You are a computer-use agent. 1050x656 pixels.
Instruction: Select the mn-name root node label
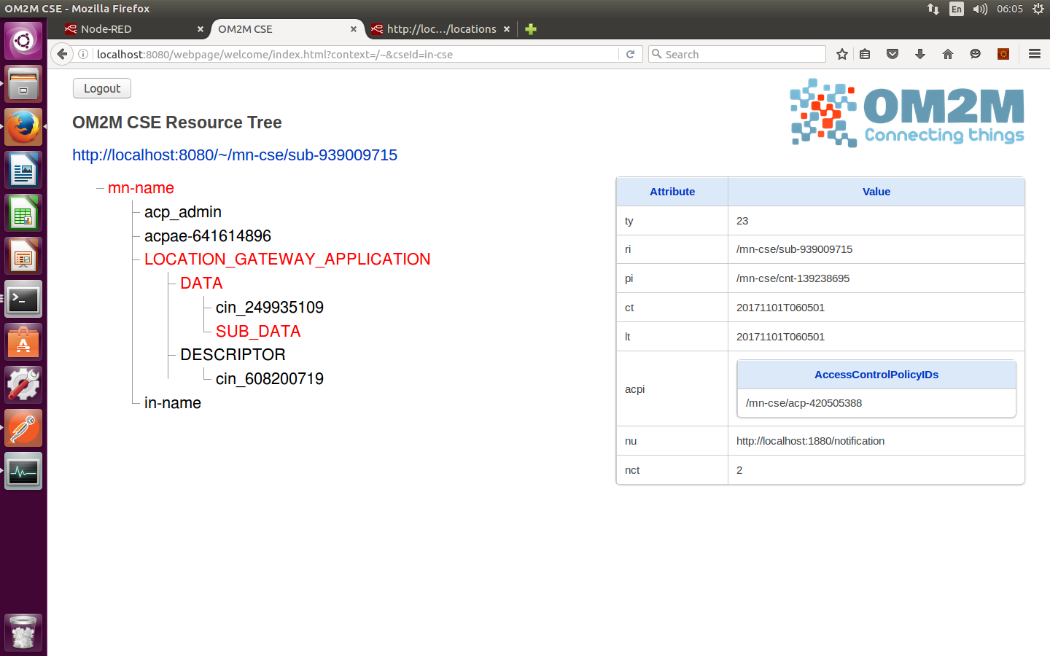[x=141, y=188]
